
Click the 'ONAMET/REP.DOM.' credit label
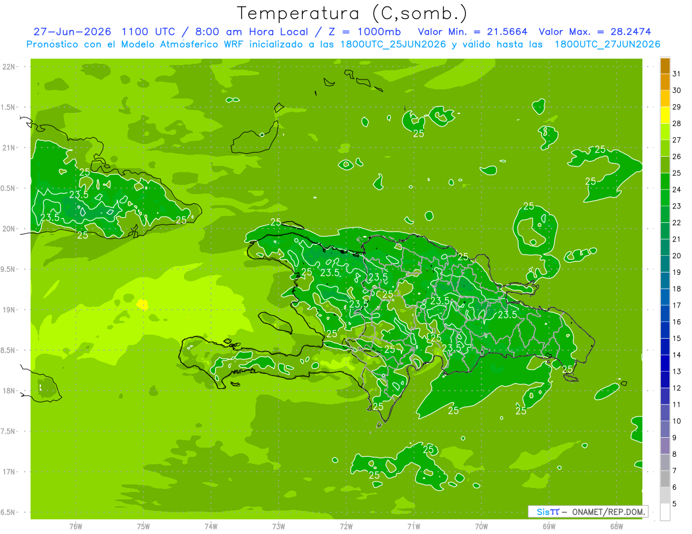610,512
